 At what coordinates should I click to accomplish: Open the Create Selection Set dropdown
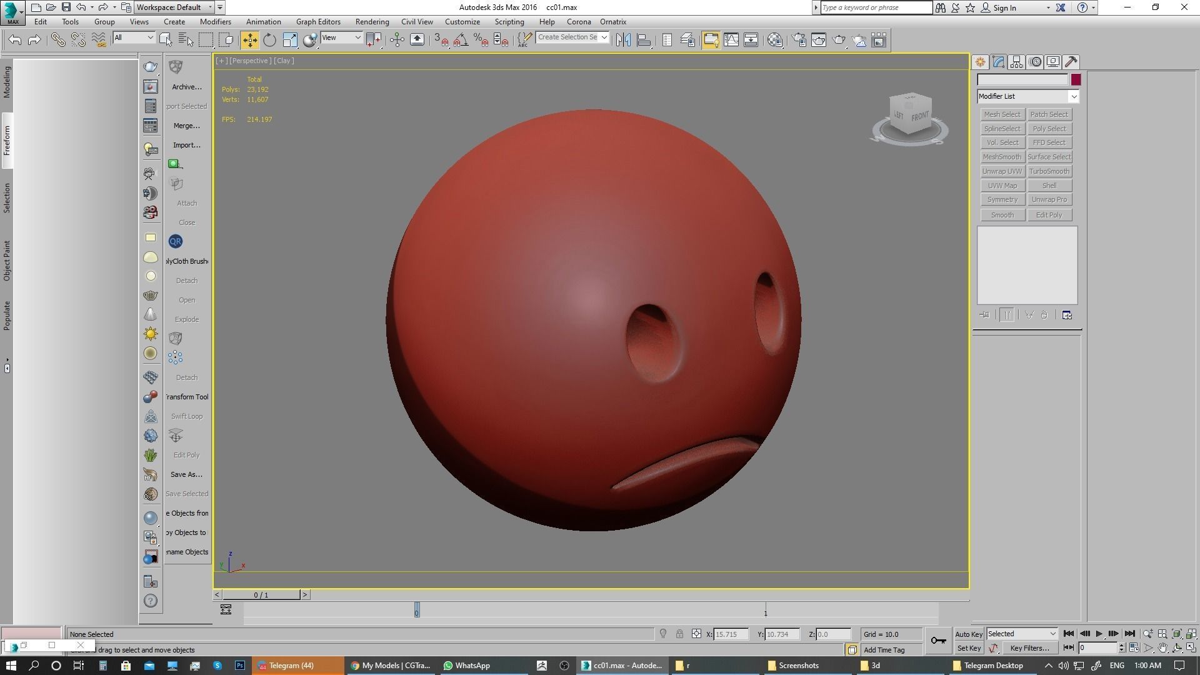(572, 37)
